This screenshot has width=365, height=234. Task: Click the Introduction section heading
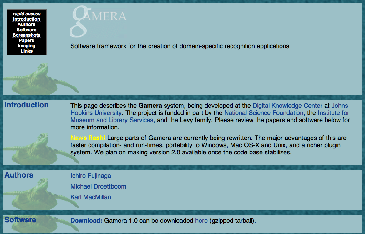pos(27,105)
